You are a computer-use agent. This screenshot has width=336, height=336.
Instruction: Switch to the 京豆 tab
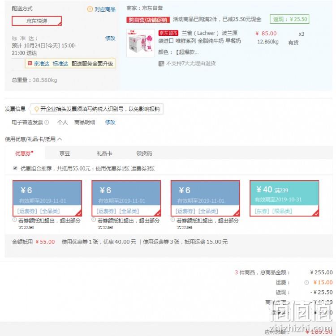(x=65, y=153)
